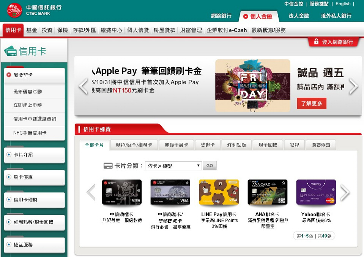Open the 投資 menu item
Image resolution: width=364 pixels, height=257 pixels.
tap(47, 30)
